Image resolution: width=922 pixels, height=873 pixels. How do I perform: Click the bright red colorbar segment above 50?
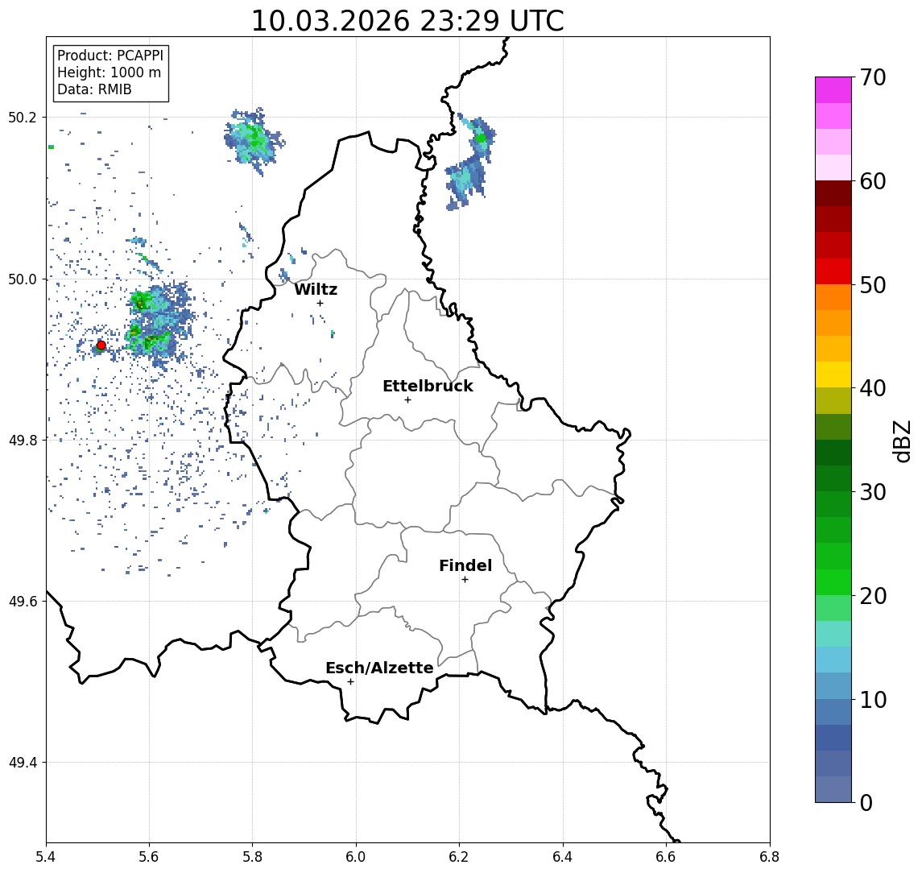coord(833,271)
